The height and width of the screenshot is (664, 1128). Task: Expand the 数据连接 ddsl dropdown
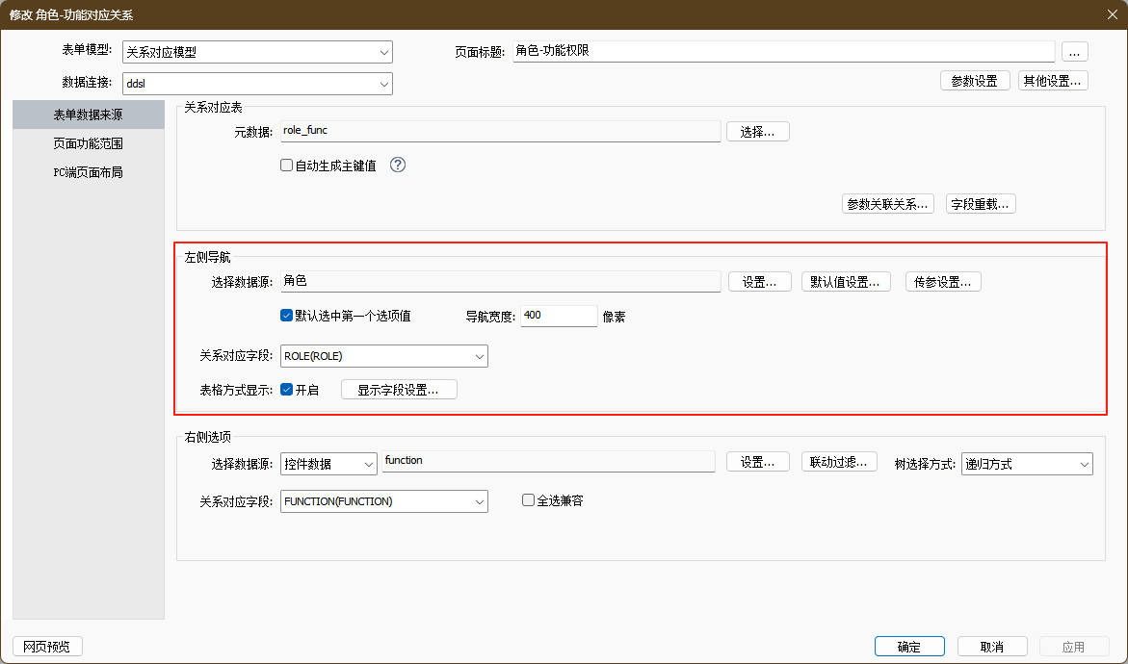(x=257, y=84)
